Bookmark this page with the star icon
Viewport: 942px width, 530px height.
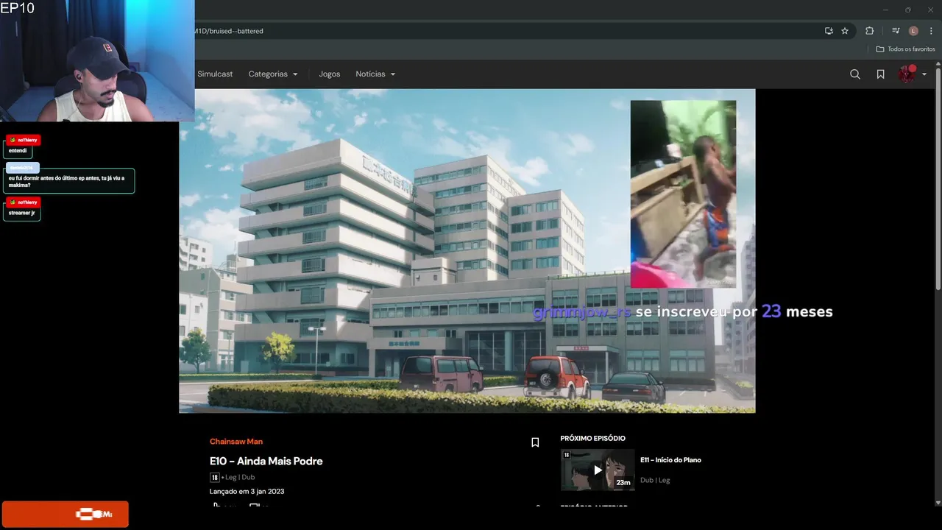pos(845,31)
